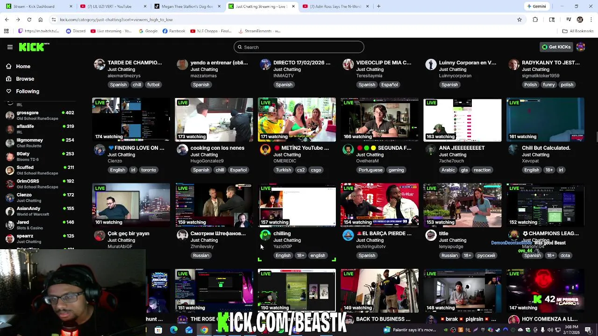Screen dimensions: 598x336
Task: Open the All Bookmarks folder
Action: (578, 31)
